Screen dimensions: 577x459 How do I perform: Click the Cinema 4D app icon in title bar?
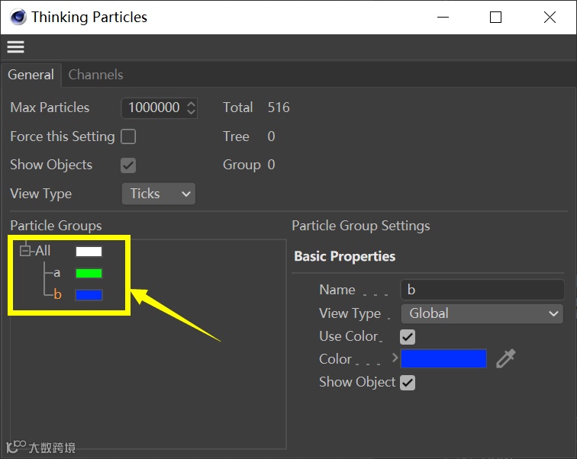pyautogui.click(x=18, y=17)
